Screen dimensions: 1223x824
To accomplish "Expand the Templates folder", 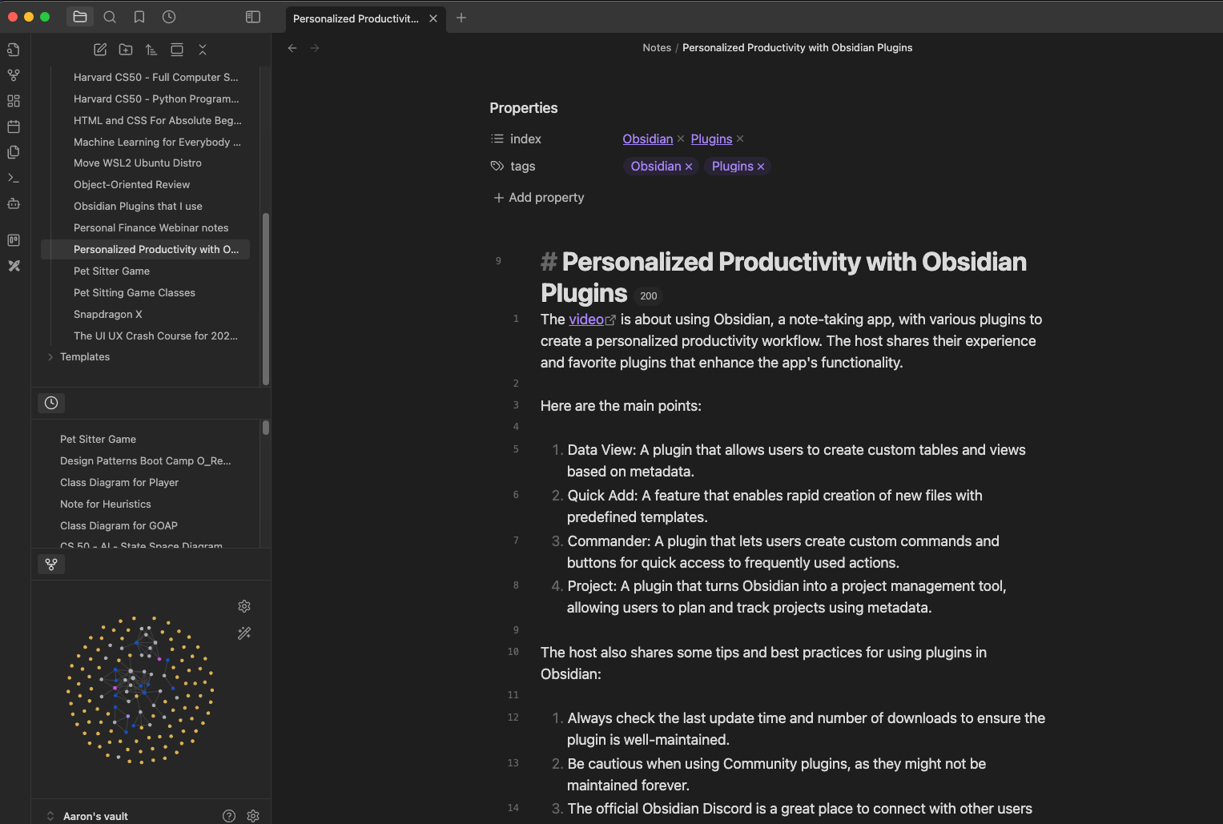I will [50, 357].
